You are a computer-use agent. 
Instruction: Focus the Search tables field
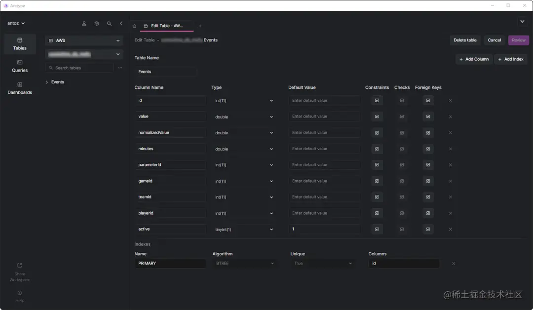(x=79, y=68)
